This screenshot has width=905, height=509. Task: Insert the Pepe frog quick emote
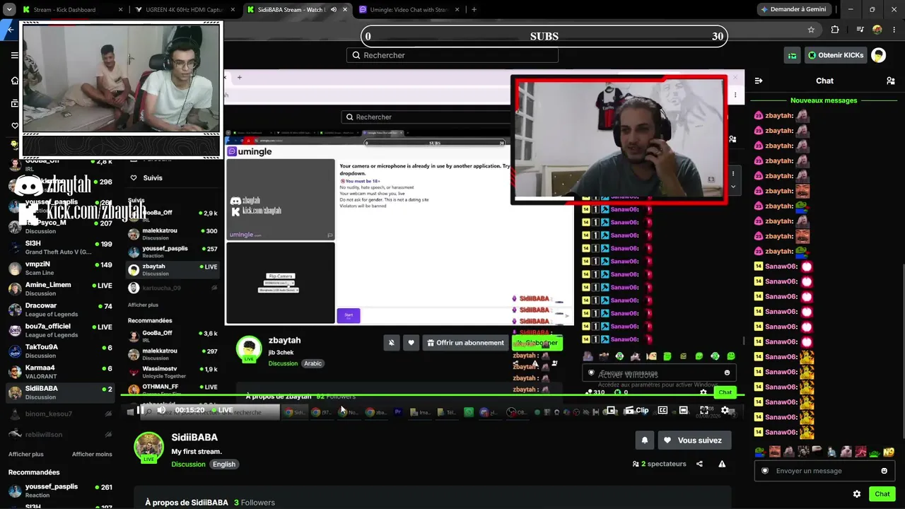pyautogui.click(x=760, y=452)
